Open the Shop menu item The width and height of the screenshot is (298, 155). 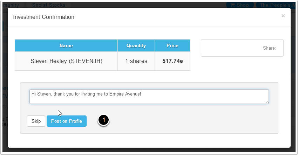pyautogui.click(x=242, y=5)
